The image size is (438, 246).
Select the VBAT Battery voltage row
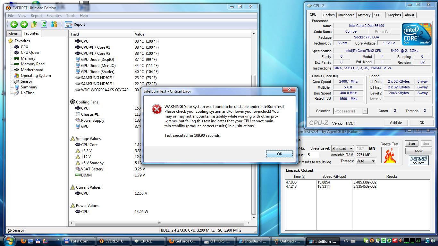tap(160, 169)
